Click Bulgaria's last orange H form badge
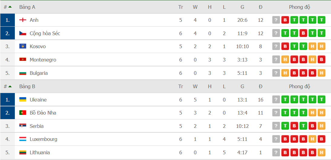The width and height of the screenshot is (331, 160). tap(321, 73)
